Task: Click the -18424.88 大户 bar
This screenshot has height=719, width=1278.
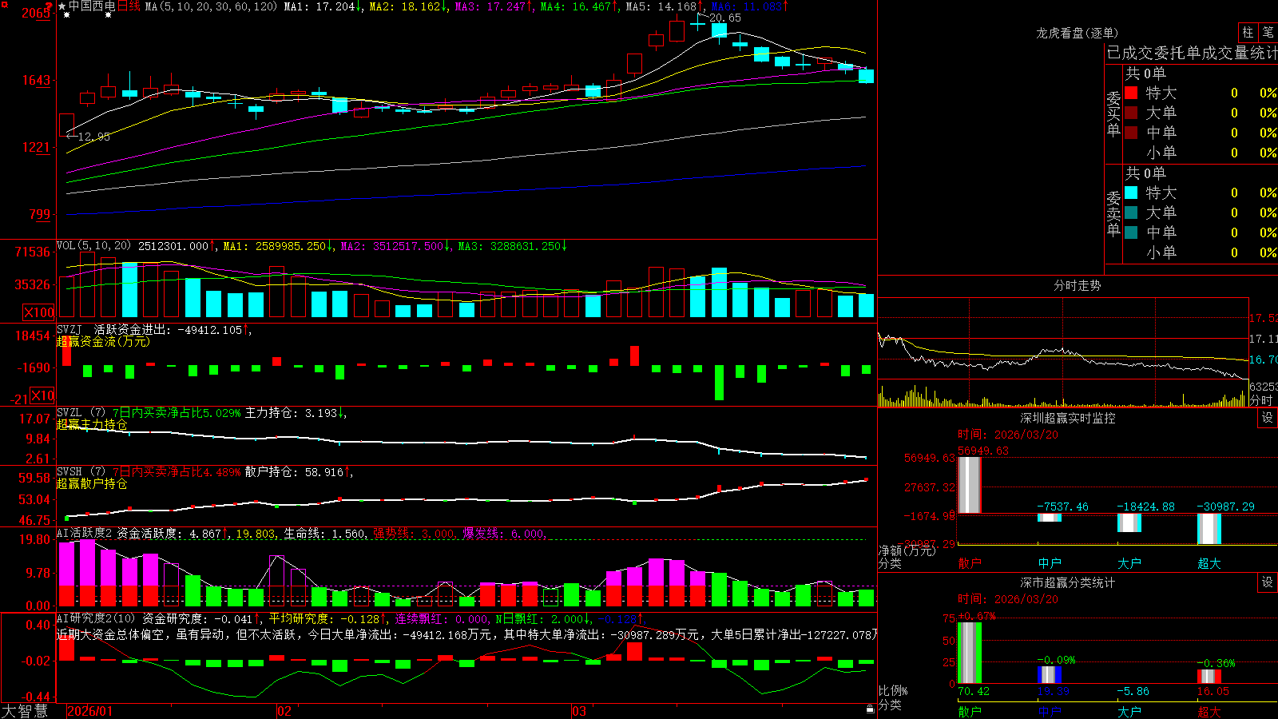Action: coord(1129,522)
